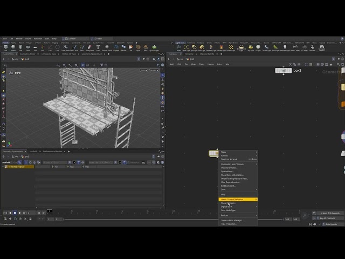Open the Render menu

point(19,38)
